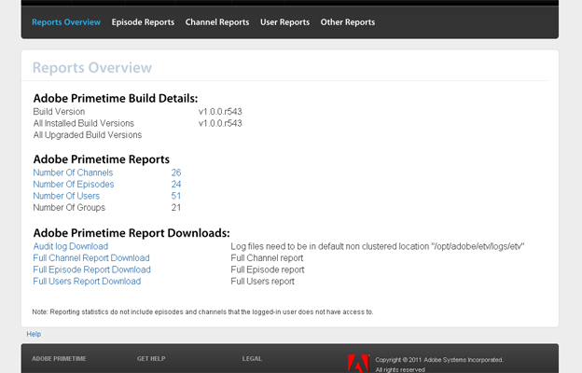Click the channels count 26
Viewport: 582px width, 373px height.
click(176, 173)
